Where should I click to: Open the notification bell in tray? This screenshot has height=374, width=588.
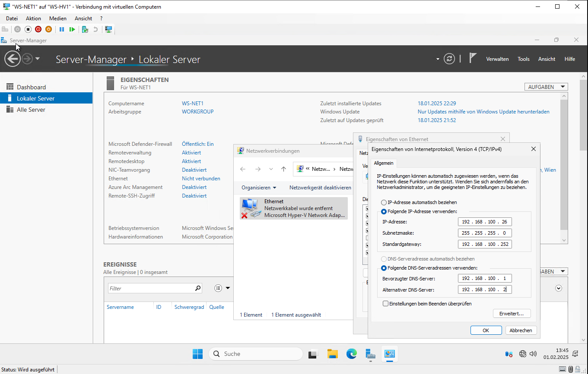tap(575, 354)
